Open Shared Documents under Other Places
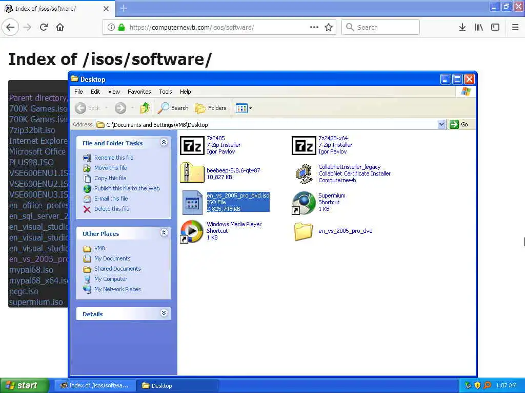The image size is (525, 393). click(117, 269)
